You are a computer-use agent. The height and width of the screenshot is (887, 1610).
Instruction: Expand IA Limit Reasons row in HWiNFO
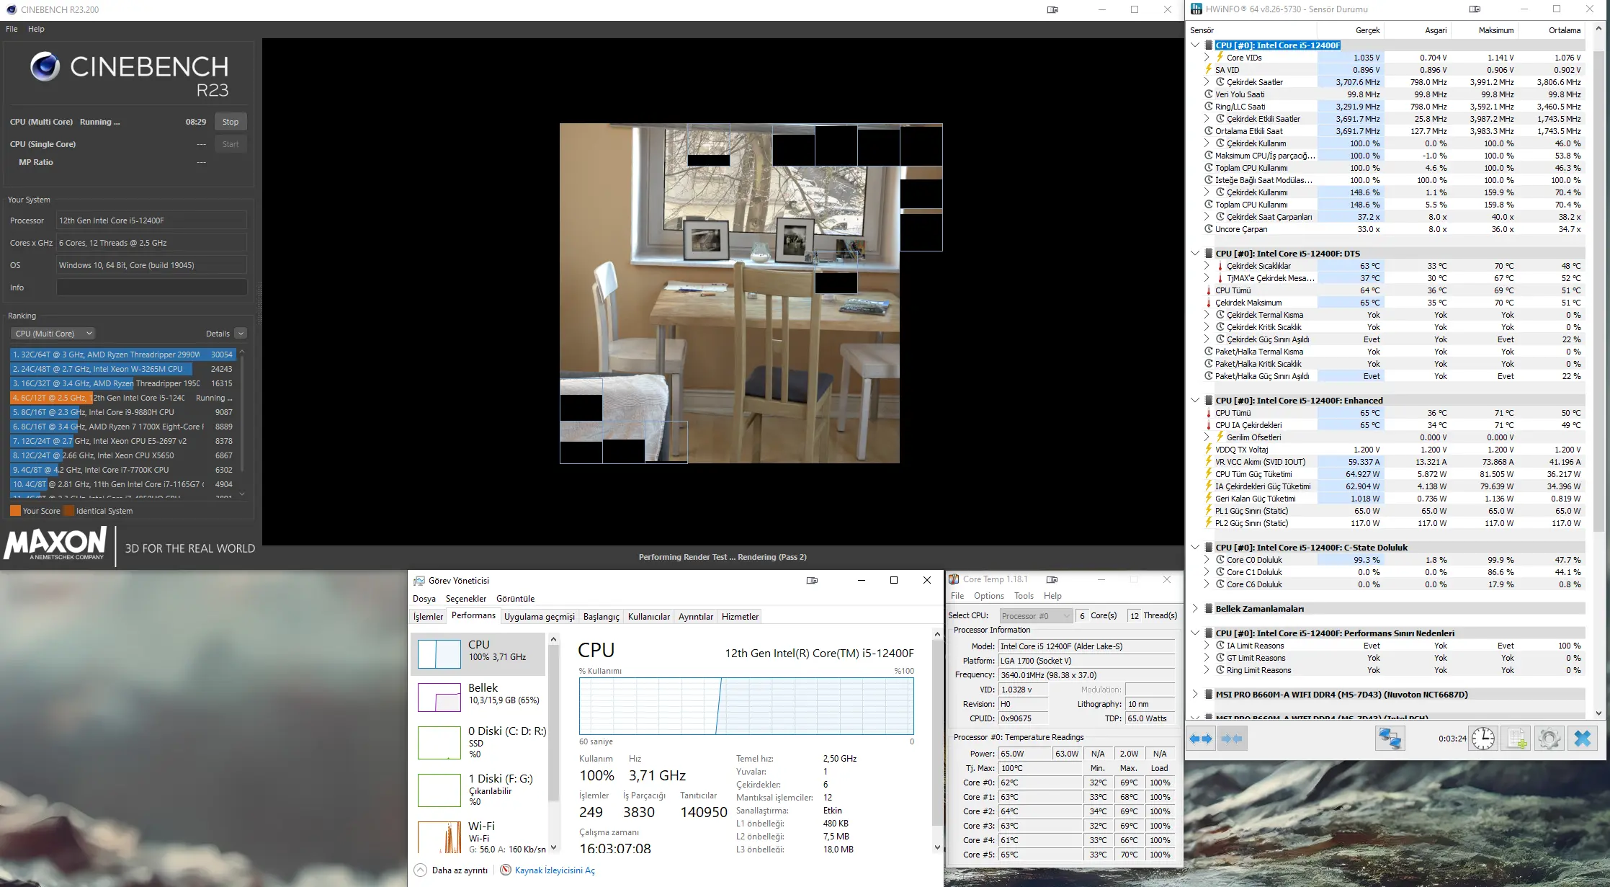click(1207, 646)
